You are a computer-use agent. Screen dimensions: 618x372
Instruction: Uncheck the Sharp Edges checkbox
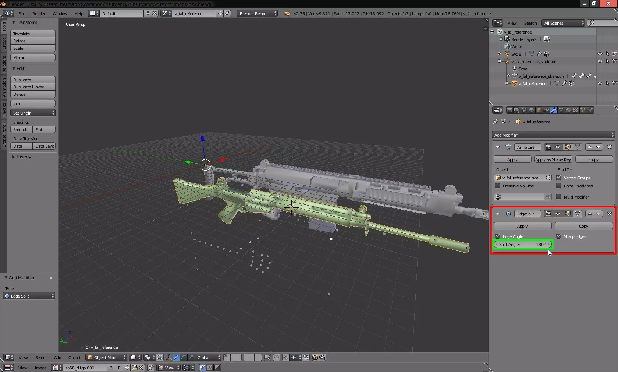click(x=558, y=236)
